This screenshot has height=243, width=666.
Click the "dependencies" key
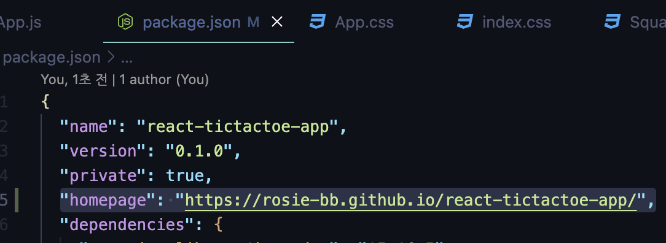[x=127, y=225]
